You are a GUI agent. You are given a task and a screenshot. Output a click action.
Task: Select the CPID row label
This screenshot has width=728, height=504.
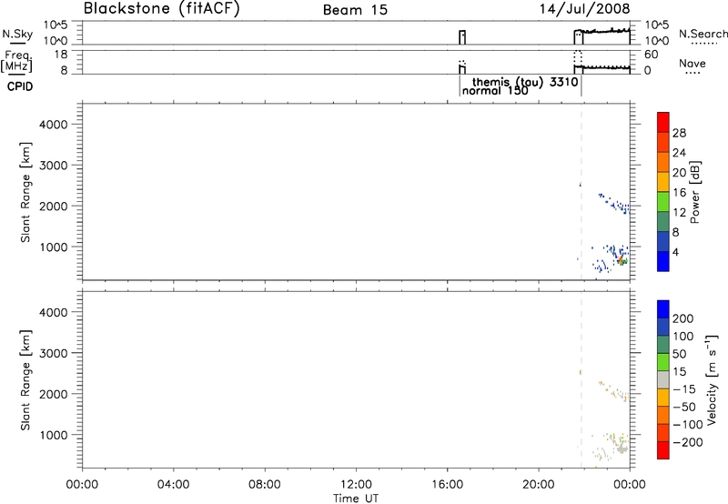tap(20, 86)
